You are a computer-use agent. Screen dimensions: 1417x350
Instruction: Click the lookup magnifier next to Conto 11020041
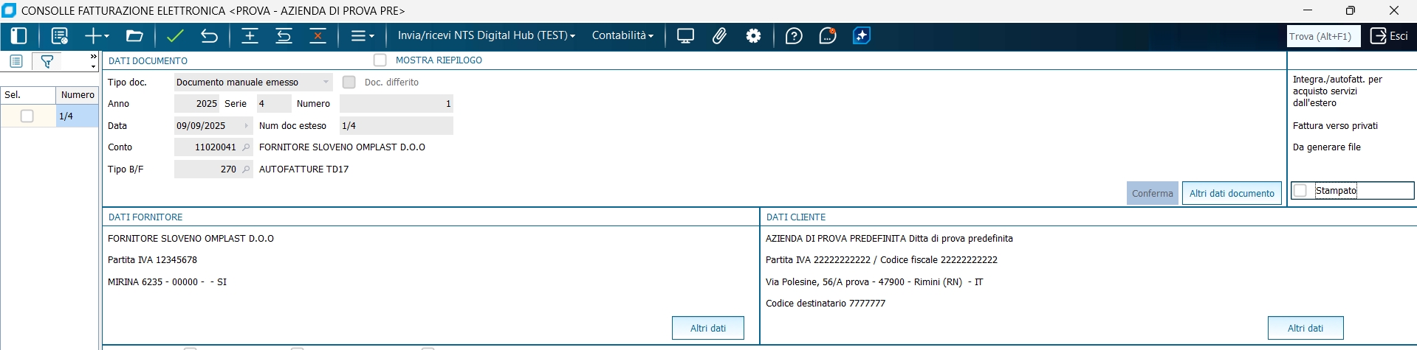click(x=247, y=147)
